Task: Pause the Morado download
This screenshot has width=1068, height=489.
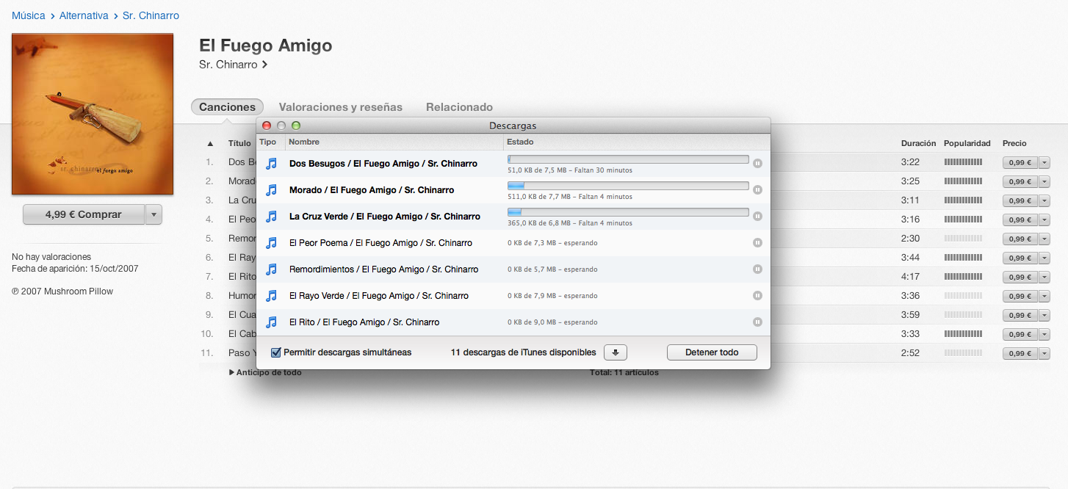Action: (x=757, y=190)
